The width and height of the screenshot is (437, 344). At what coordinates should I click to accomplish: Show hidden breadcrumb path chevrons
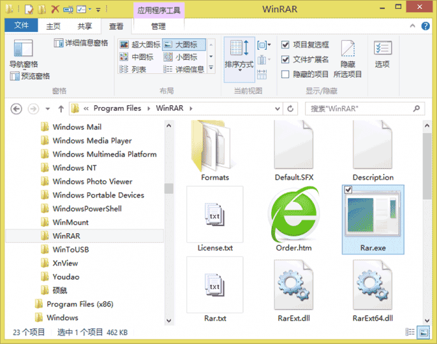pos(86,108)
